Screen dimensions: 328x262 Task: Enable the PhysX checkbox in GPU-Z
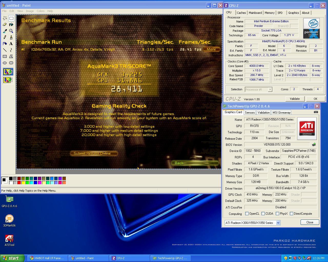click(277, 214)
